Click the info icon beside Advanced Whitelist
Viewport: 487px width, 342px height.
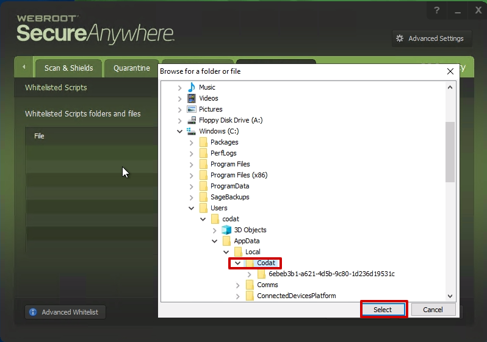33,312
